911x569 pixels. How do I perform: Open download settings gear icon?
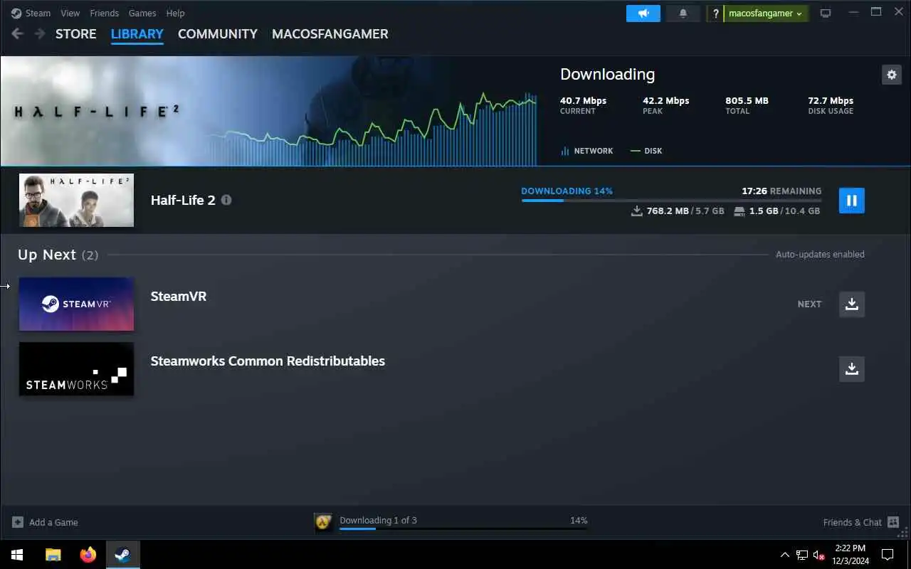tap(892, 74)
